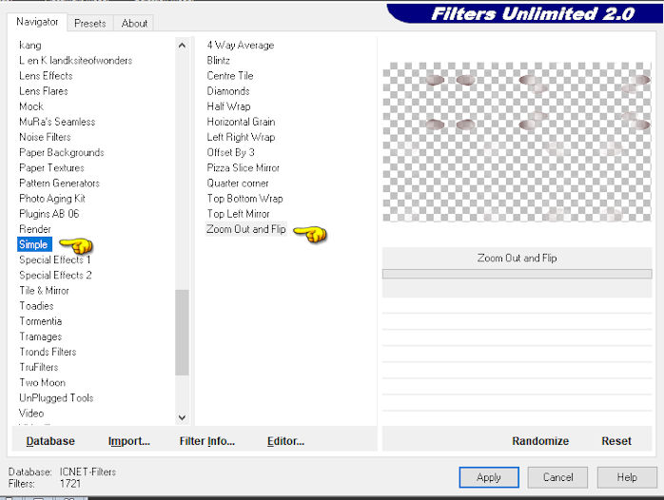Select Tile & Mirror category
664x500 pixels.
click(44, 291)
